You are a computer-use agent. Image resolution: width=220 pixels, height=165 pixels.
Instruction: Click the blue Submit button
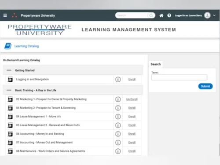point(205,86)
